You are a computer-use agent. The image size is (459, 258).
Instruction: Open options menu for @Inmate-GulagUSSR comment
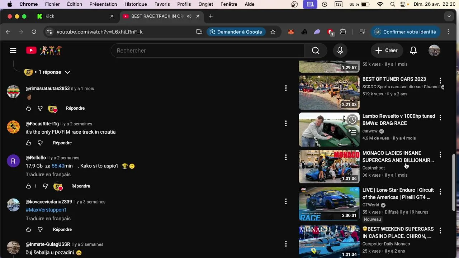[x=286, y=244]
